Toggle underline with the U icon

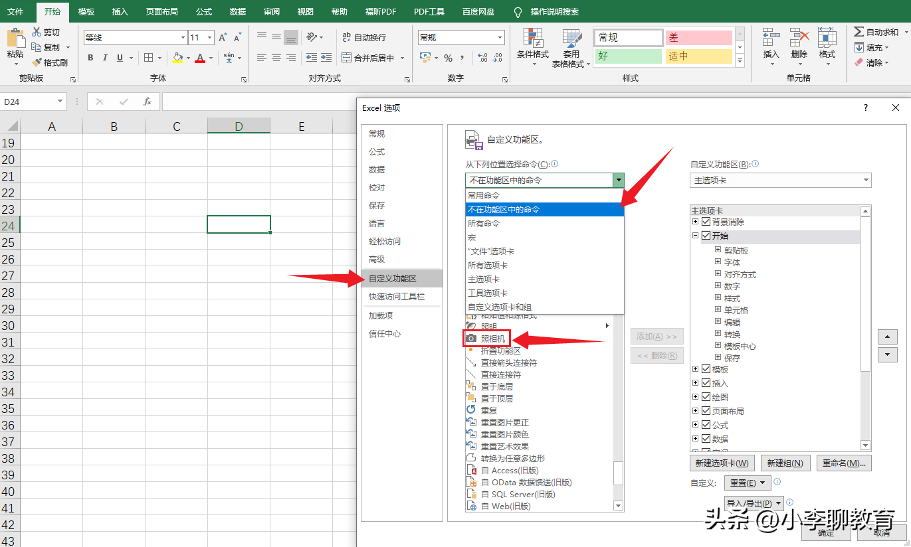120,58
